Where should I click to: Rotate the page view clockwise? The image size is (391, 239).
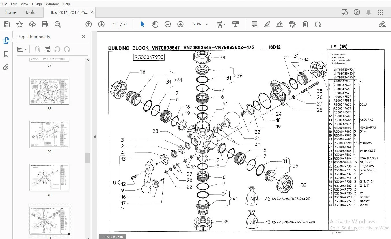pyautogui.click(x=318, y=24)
